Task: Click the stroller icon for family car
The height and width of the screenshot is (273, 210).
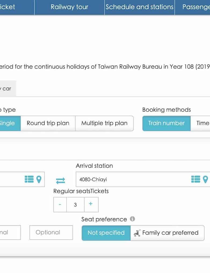Action: click(137, 233)
